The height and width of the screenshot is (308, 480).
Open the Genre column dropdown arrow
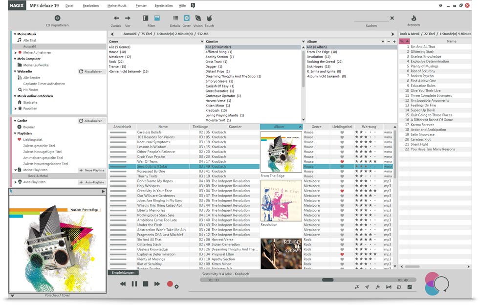[x=202, y=42]
